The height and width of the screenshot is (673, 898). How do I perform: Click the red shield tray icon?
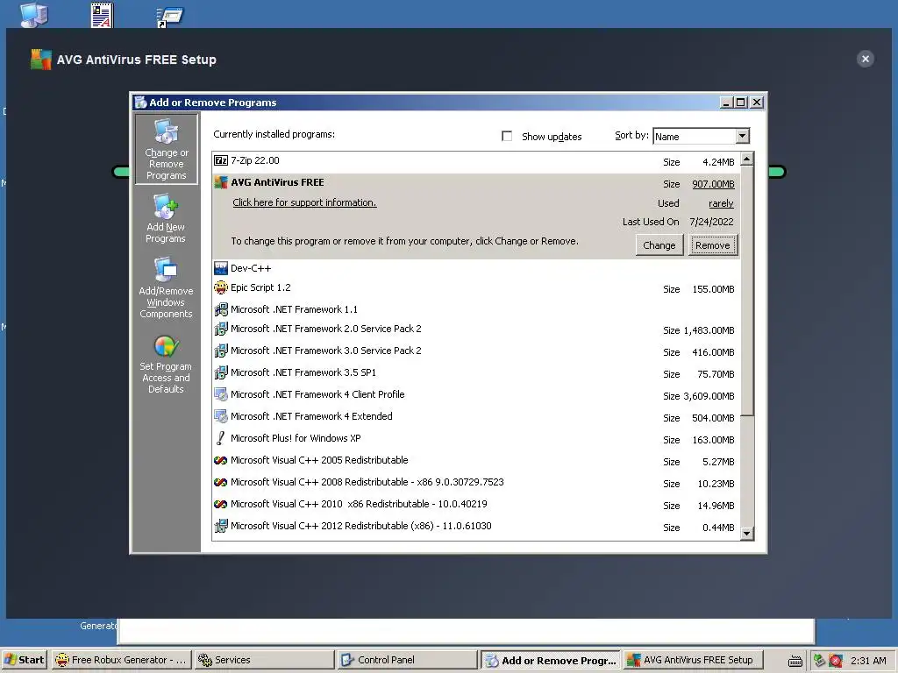click(836, 661)
